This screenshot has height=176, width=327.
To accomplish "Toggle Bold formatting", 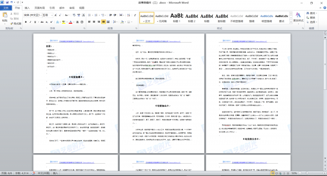I will pyautogui.click(x=26, y=22).
